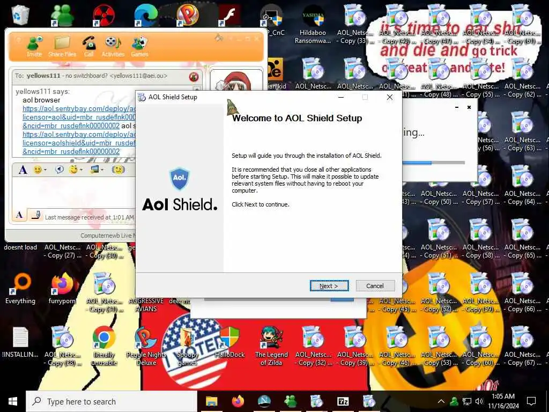Open File Explorer from the taskbar
Screen dimensions: 549x412
[x=211, y=401]
